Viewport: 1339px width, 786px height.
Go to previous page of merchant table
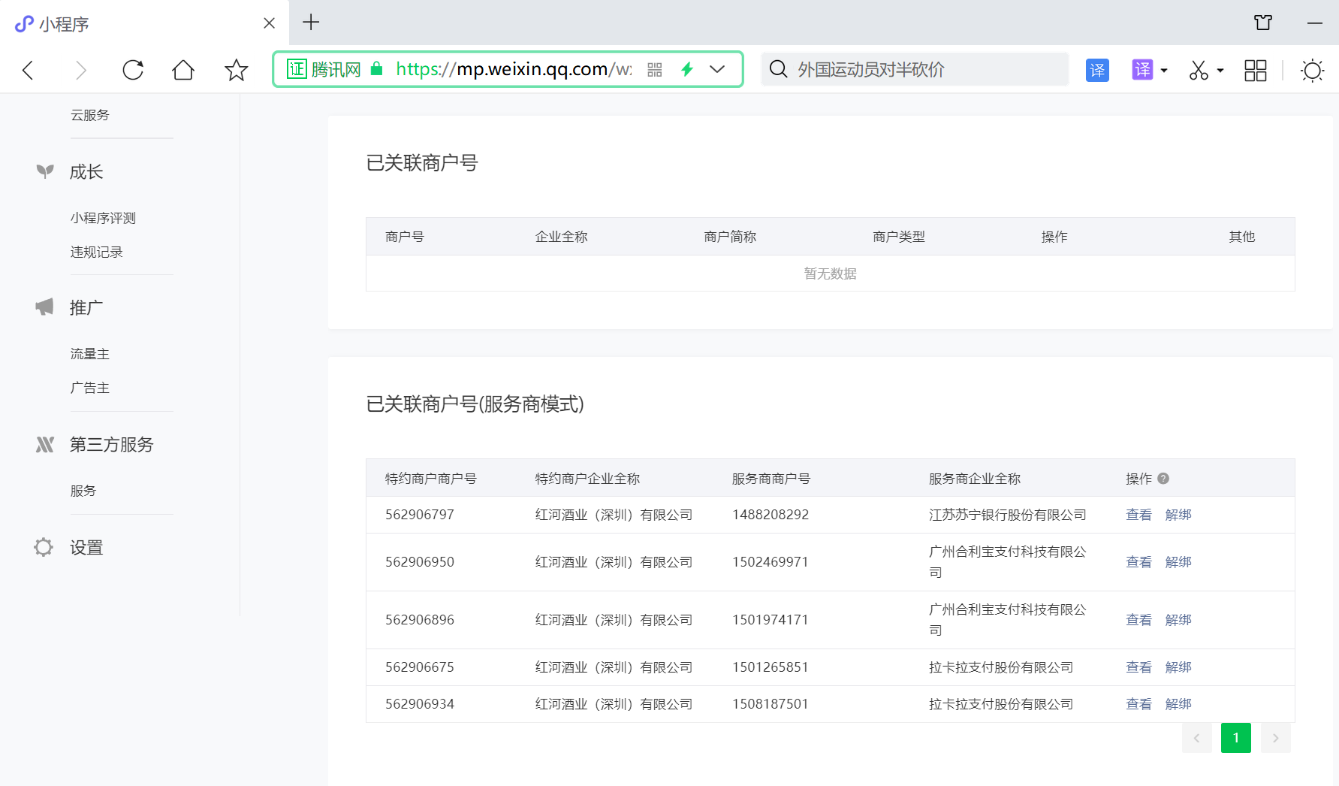(x=1197, y=738)
